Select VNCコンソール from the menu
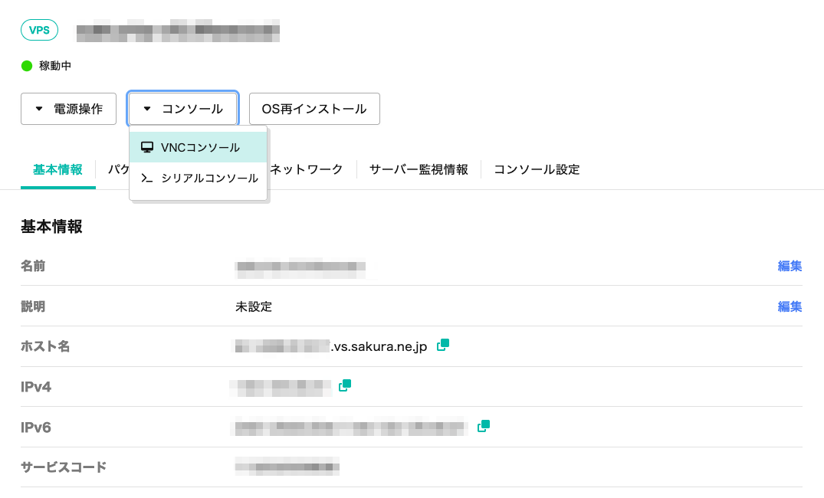The height and width of the screenshot is (498, 824). 199,147
